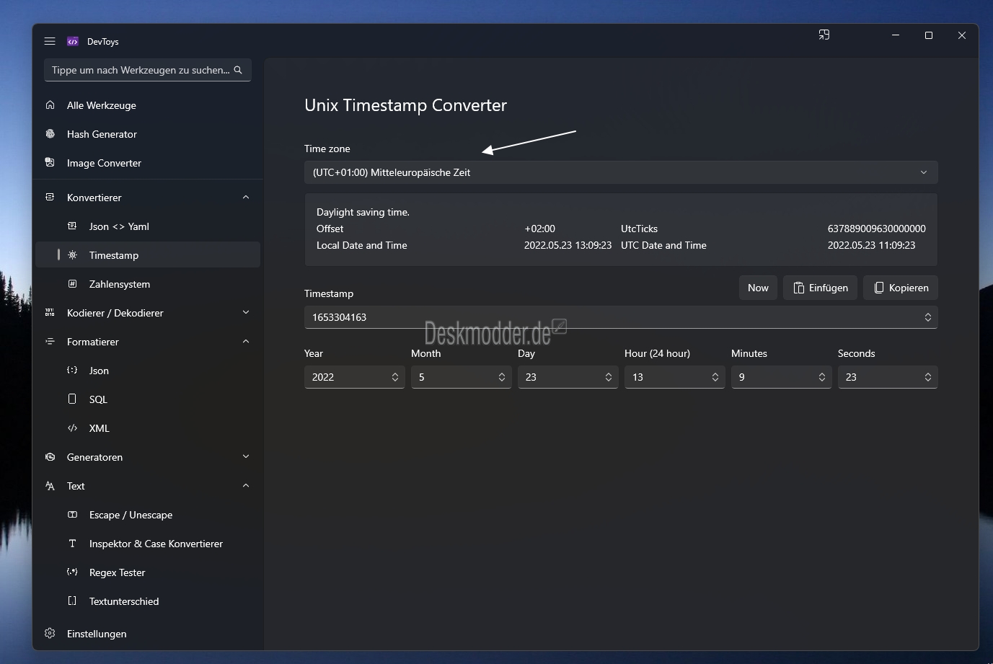Expand the Generatoren group chevron
The width and height of the screenshot is (993, 664).
[246, 457]
